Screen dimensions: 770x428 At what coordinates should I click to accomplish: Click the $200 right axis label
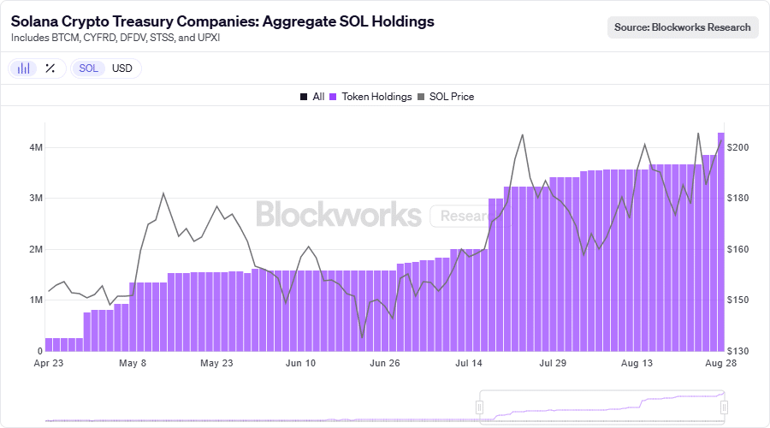tap(737, 147)
